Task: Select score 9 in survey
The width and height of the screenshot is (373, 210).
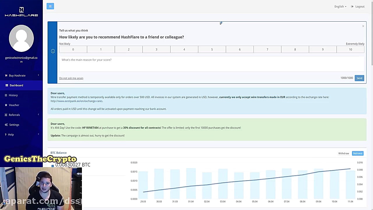Action: [323, 50]
